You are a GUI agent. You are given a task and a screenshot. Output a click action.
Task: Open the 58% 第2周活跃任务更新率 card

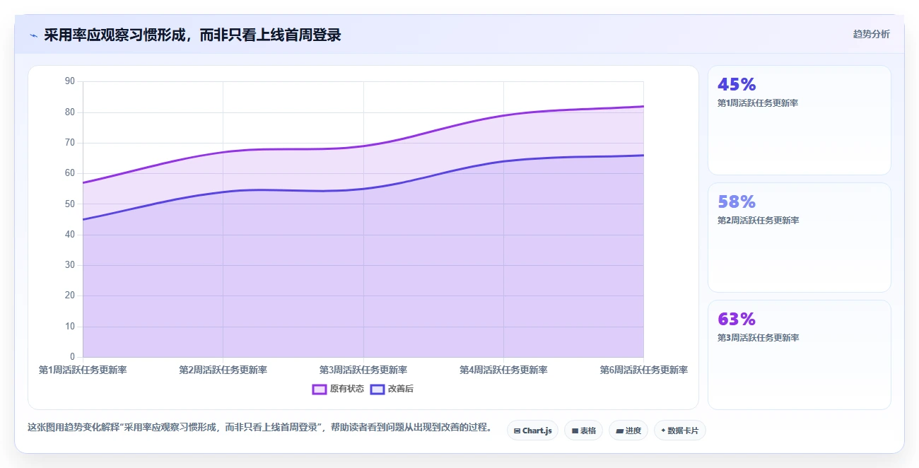(800, 238)
